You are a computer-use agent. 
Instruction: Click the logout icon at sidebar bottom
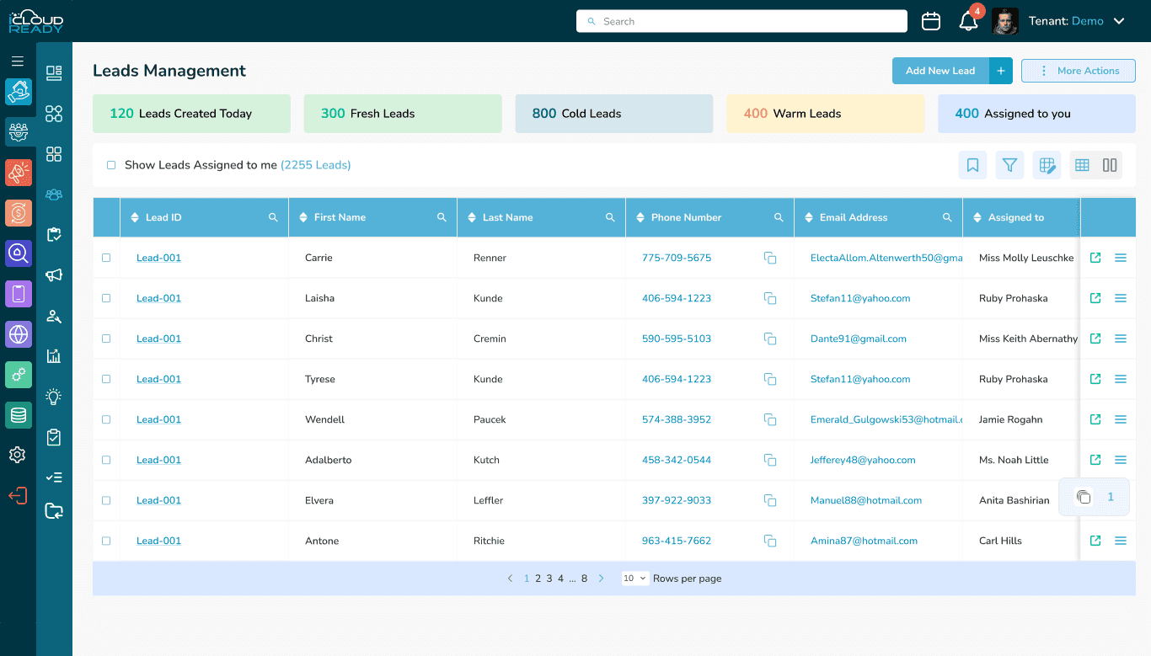(18, 495)
